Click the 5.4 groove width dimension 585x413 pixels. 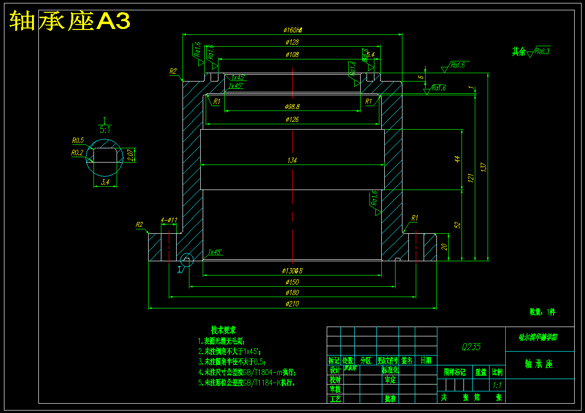pyautogui.click(x=370, y=55)
